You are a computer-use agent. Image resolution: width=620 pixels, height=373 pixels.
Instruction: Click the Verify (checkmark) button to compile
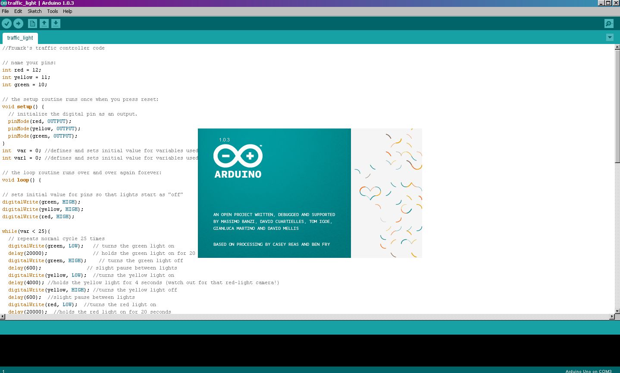[x=6, y=23]
